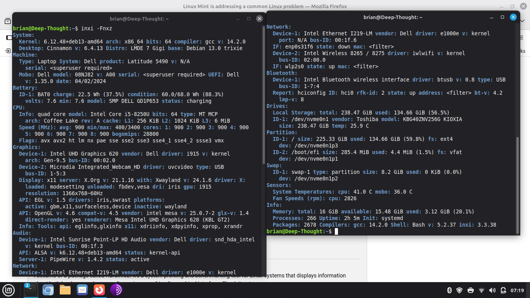This screenshot has width=530, height=298.
Task: Start Tor Browser from the taskbar
Action: [x=117, y=290]
